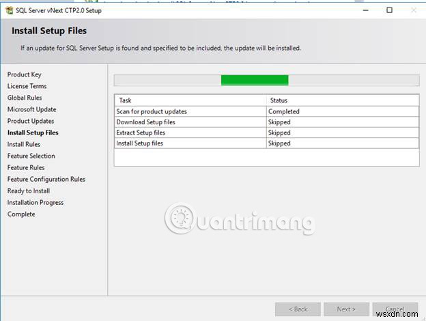Minimize the SQL Server Setup window

pyautogui.click(x=366, y=10)
